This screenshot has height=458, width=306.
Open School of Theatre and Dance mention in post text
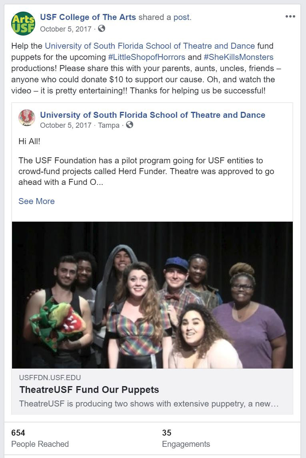tap(150, 46)
